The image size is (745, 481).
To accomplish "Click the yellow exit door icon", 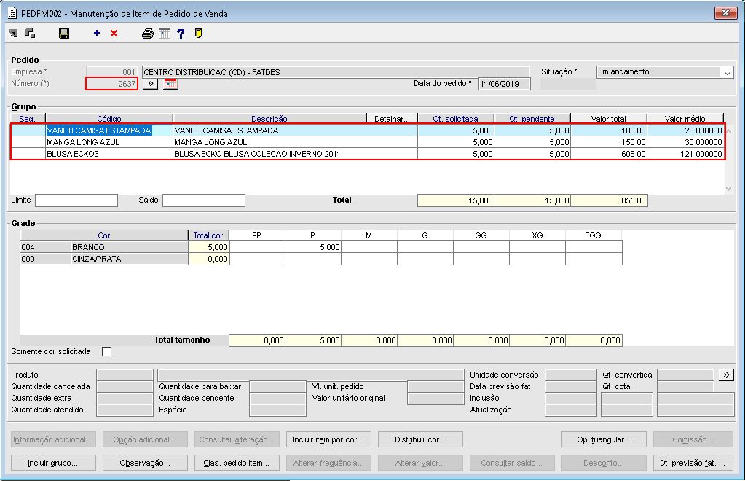I will 198,33.
